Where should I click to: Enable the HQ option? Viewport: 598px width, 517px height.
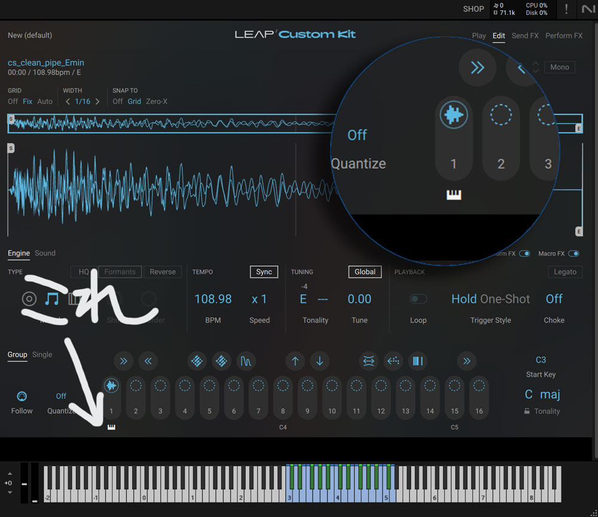coord(84,272)
